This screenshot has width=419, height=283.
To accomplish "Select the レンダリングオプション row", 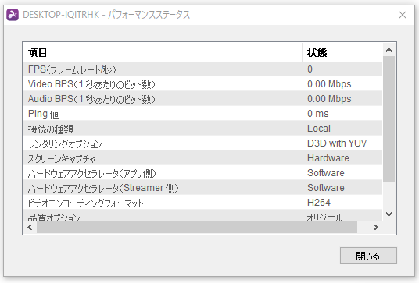I will pos(203,143).
